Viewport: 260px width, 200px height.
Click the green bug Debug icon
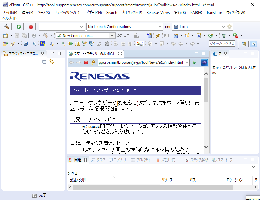[224, 35]
